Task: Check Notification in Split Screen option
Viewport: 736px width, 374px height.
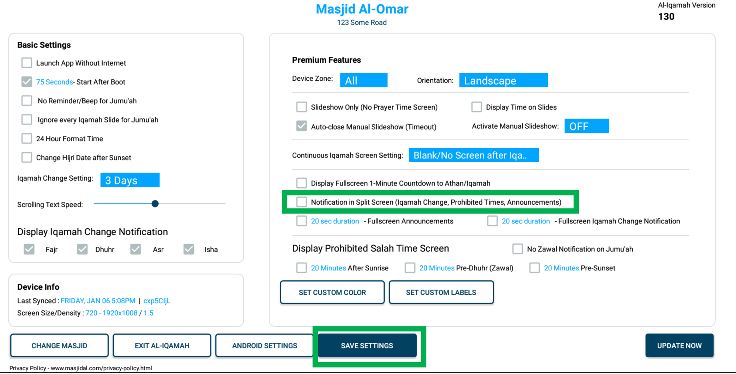Action: point(302,202)
